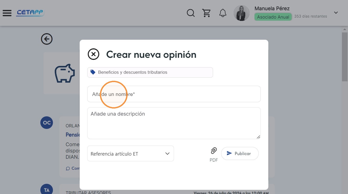The height and width of the screenshot is (194, 348).
Task: Click the Publicar button
Action: coord(240,153)
